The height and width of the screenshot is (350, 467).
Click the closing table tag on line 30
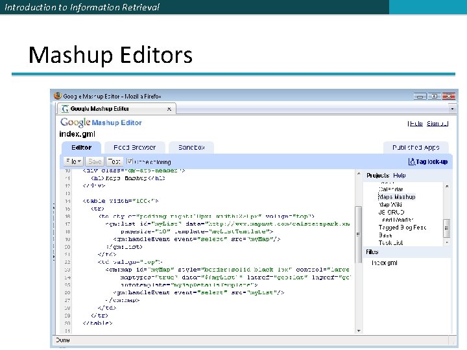(98, 323)
